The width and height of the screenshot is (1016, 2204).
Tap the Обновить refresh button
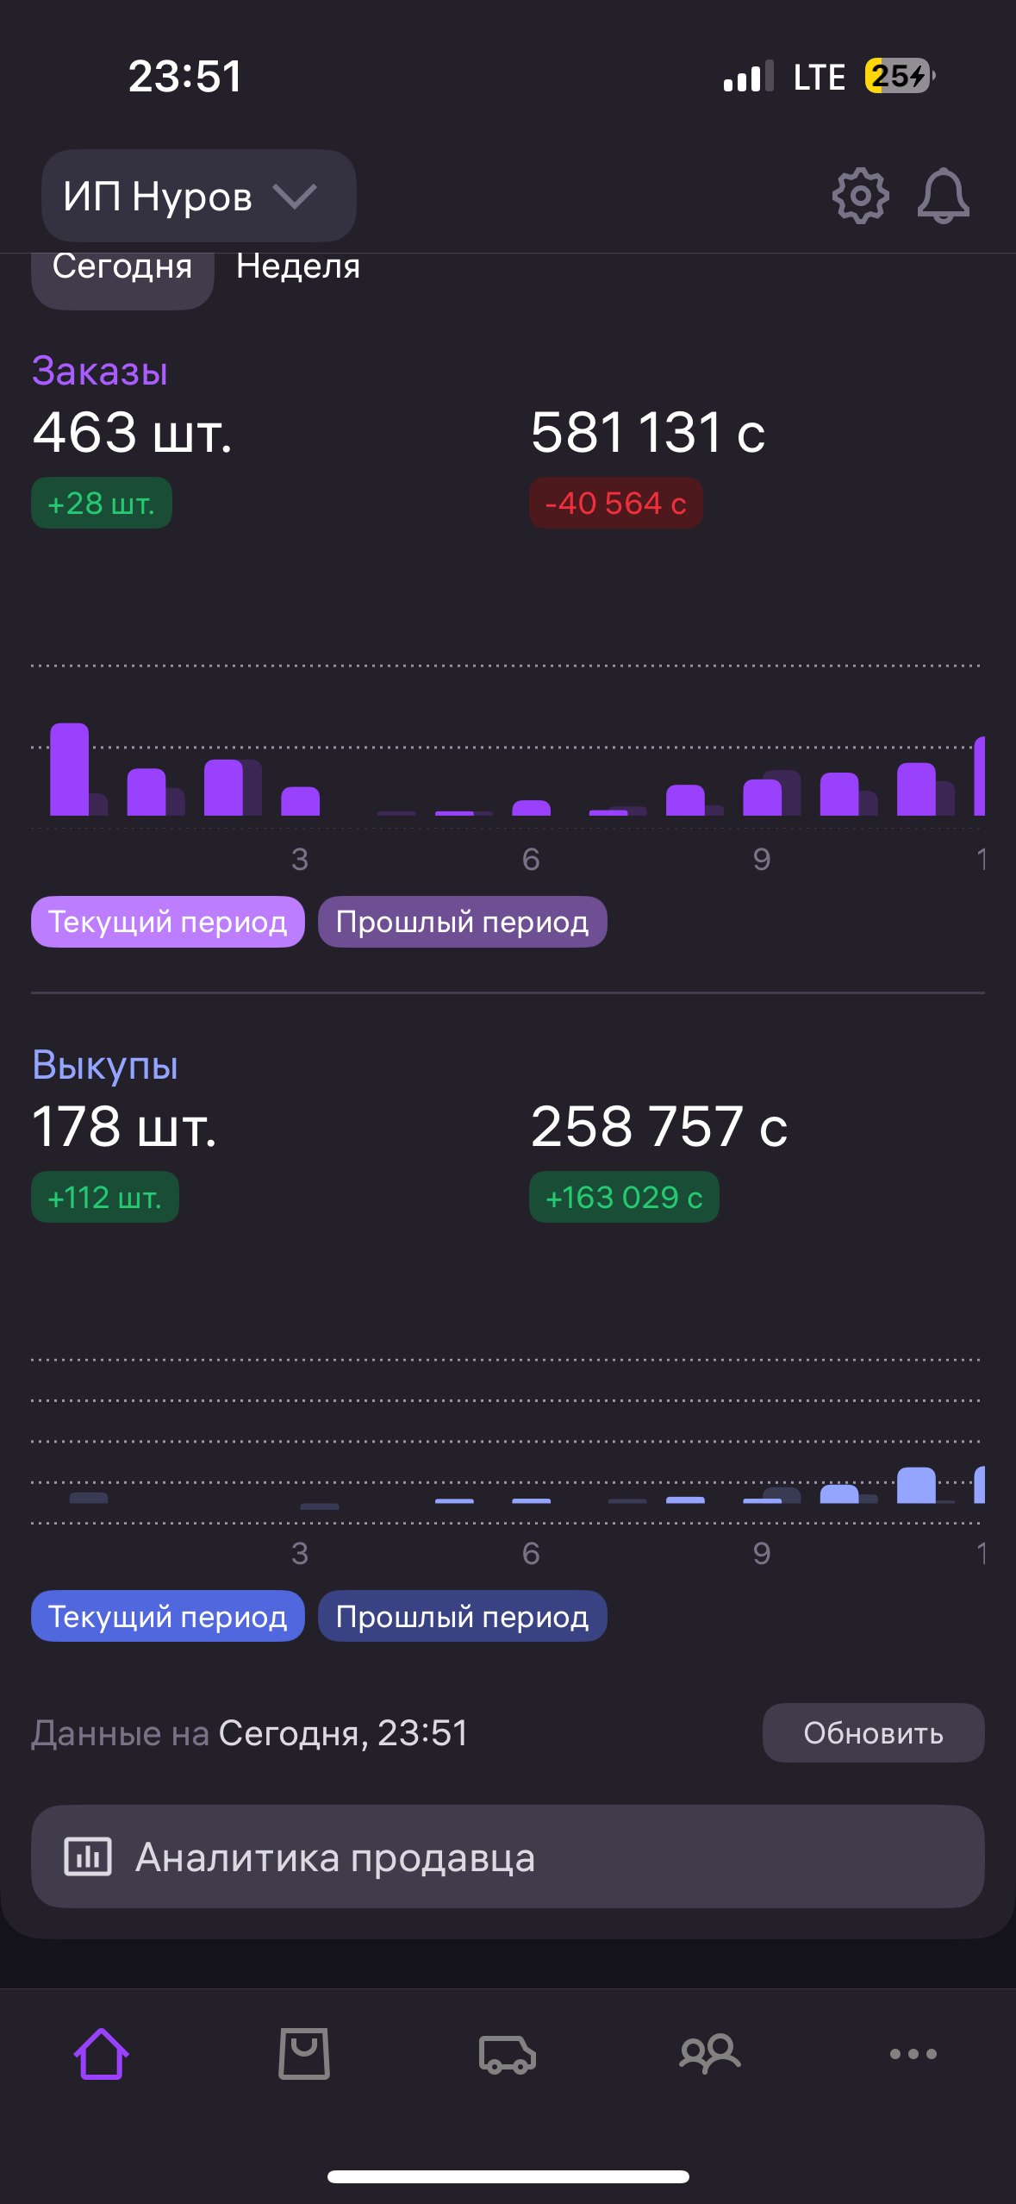point(874,1732)
